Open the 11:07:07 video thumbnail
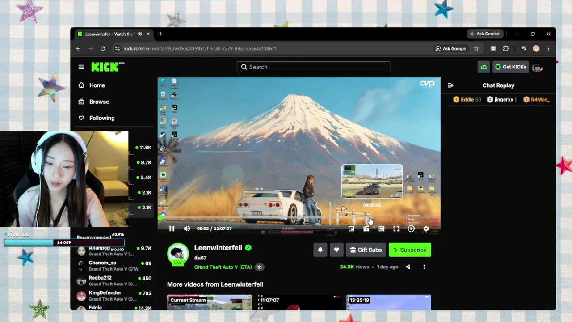Viewport: 572px width, 322px height. (299, 302)
